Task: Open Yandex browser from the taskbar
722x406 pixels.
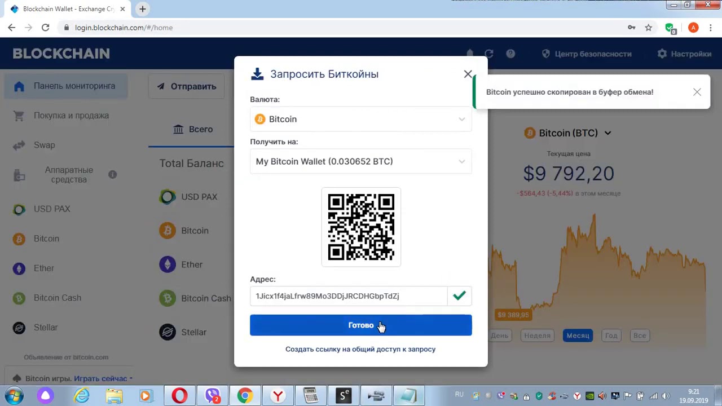Action: pyautogui.click(x=278, y=396)
